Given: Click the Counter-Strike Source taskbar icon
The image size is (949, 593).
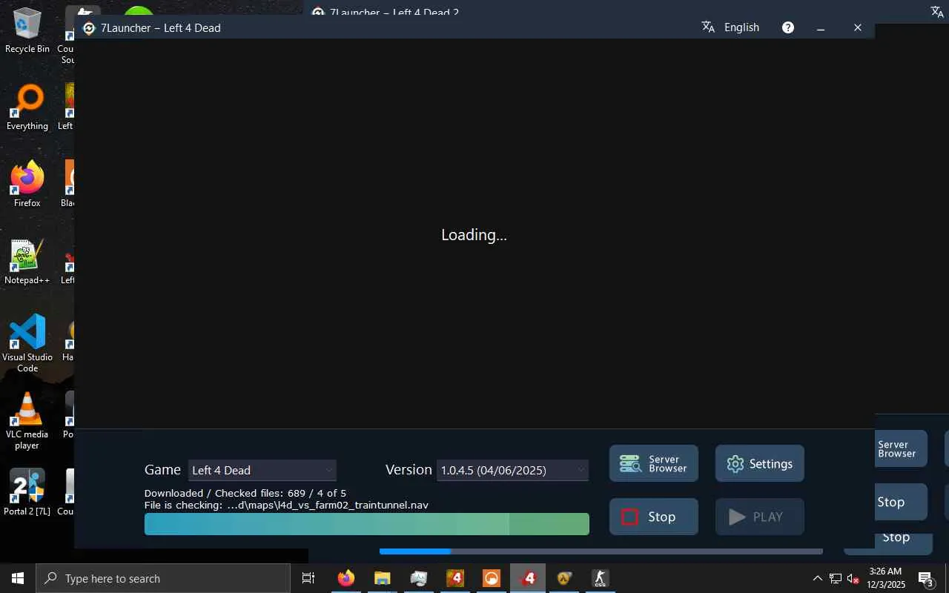Looking at the screenshot, I should (x=601, y=578).
